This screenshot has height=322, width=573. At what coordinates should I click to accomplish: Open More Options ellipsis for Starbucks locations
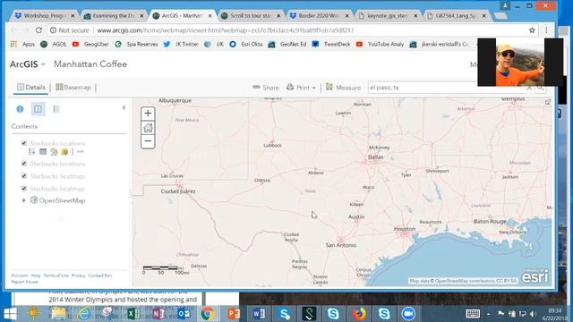(80, 151)
